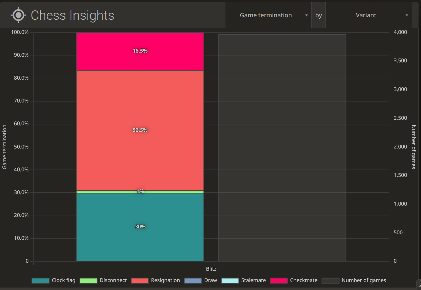Click the teal Clock flag legend swatch
Image resolution: width=421 pixels, height=290 pixels.
tap(40, 281)
